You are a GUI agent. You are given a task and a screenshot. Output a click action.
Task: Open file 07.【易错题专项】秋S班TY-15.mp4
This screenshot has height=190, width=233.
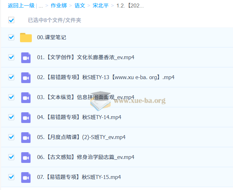[x=79, y=177]
